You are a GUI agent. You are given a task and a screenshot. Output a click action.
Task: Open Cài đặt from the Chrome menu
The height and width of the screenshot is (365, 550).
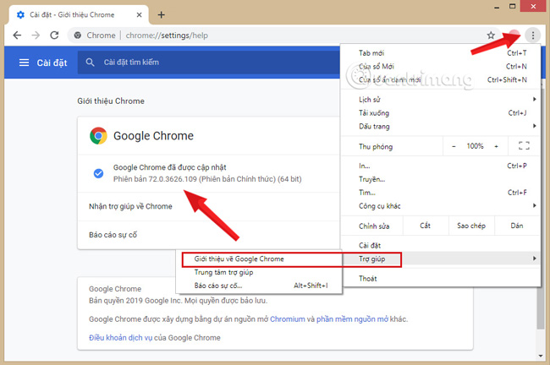pyautogui.click(x=441, y=245)
